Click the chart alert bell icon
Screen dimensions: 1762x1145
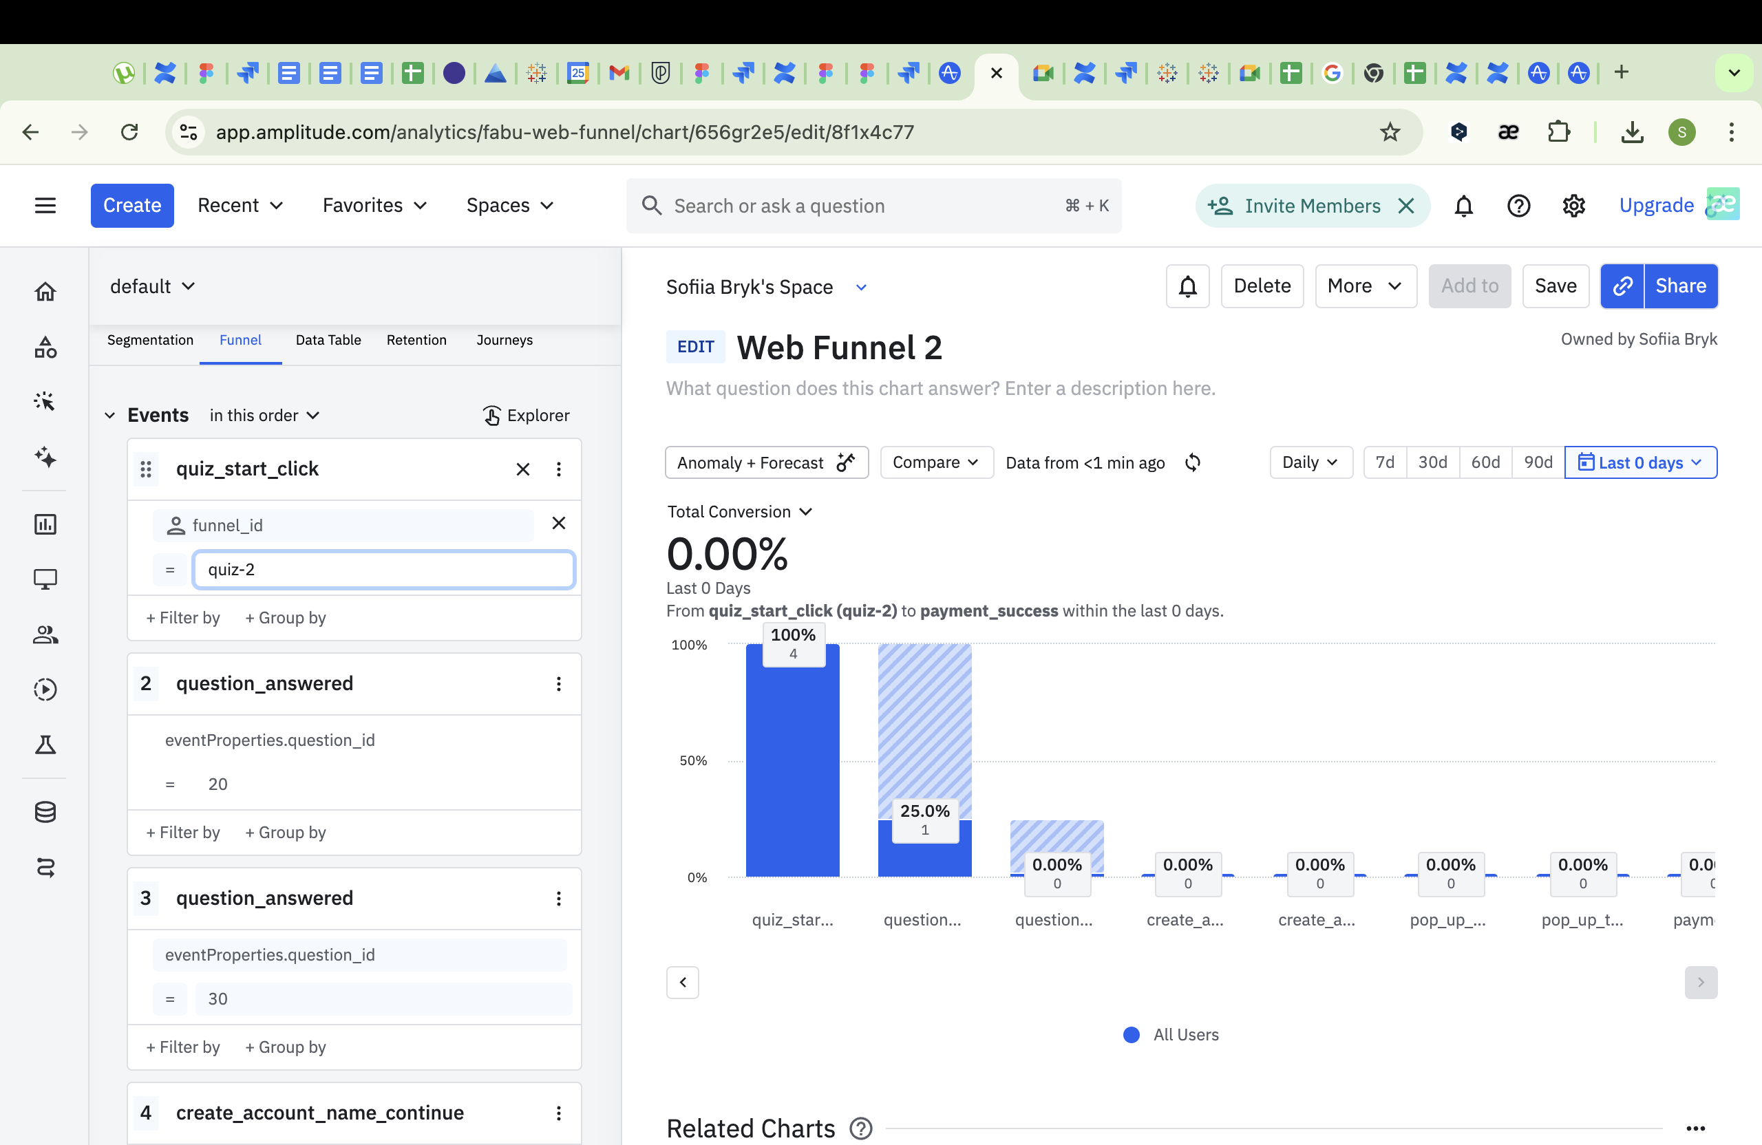click(1187, 286)
